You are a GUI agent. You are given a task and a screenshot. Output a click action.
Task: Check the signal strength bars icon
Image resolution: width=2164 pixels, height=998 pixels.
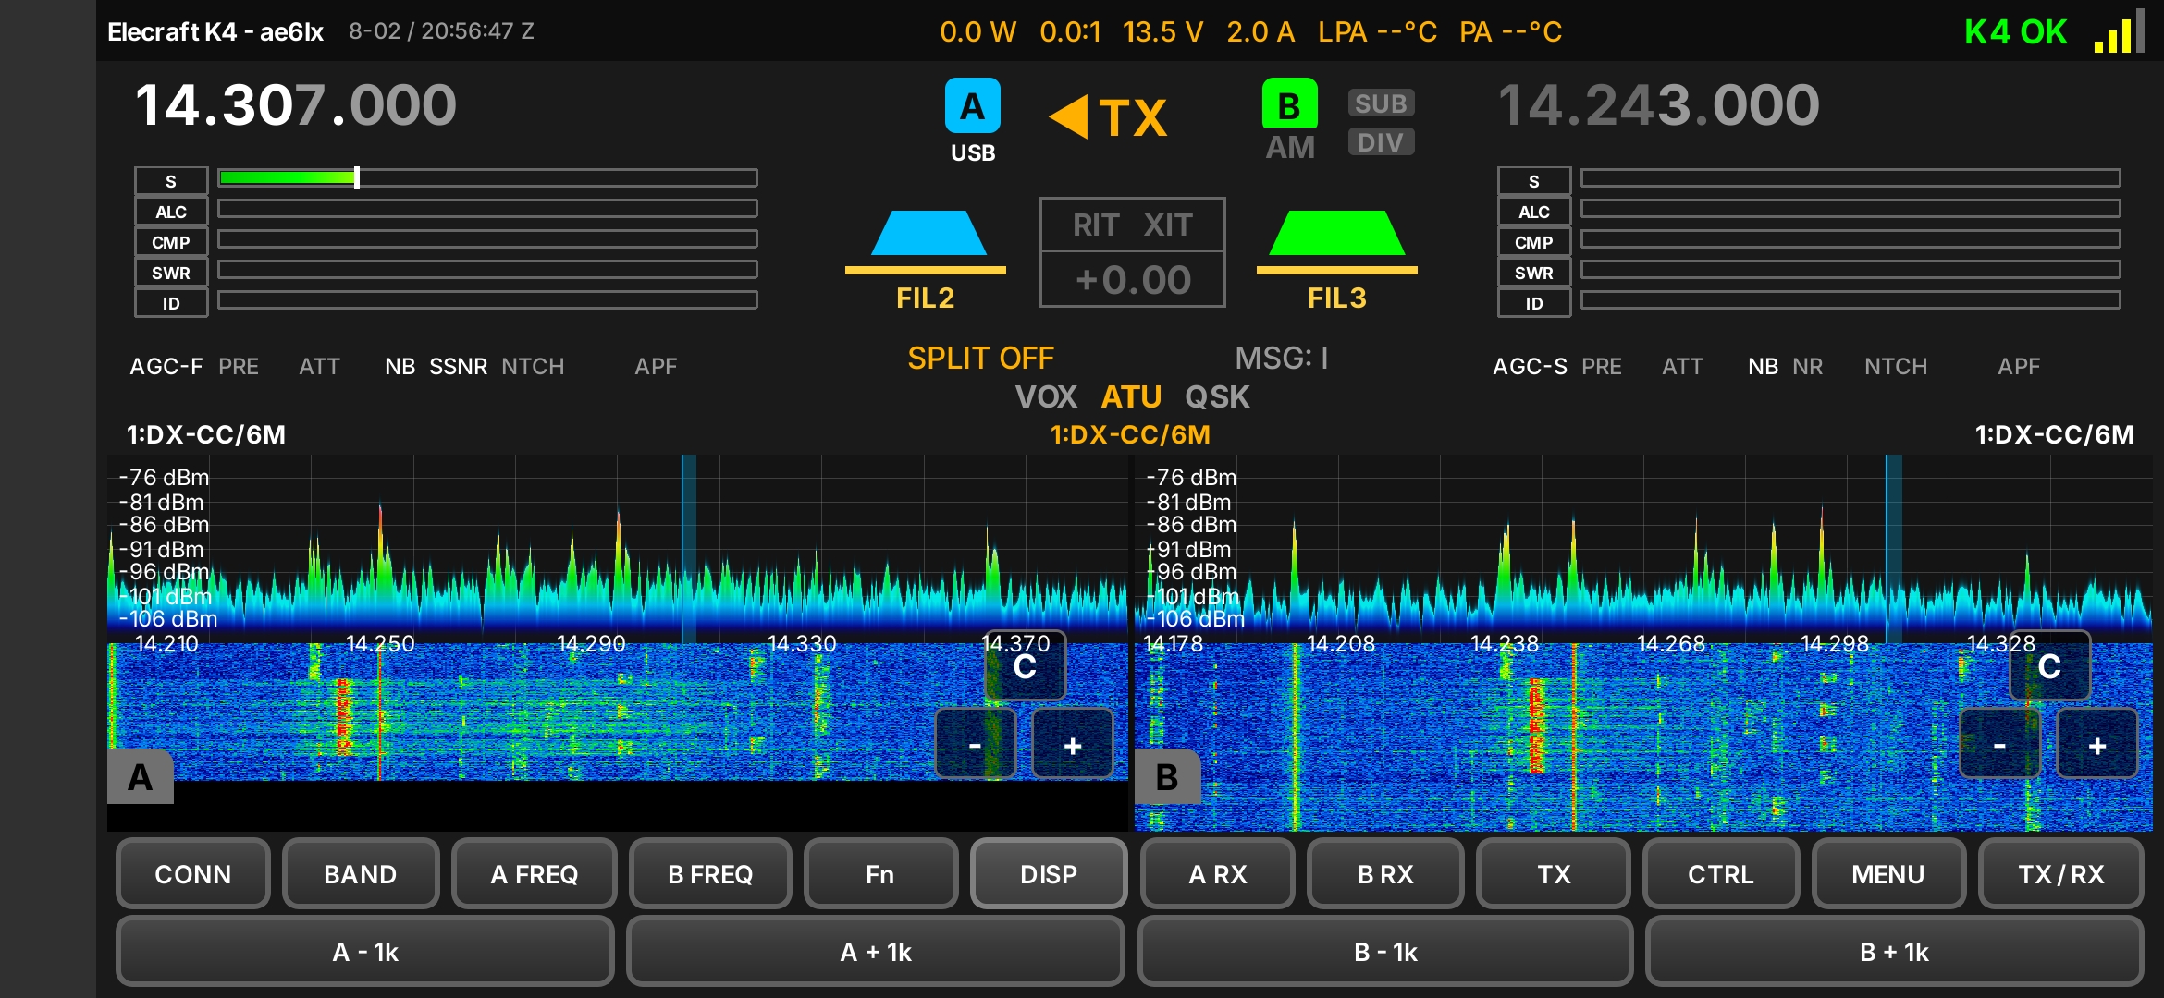tap(2119, 31)
